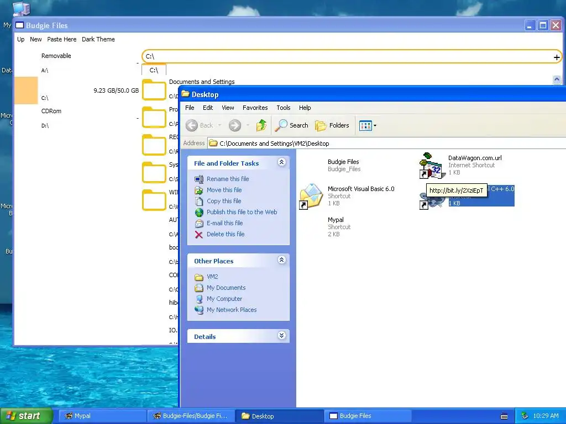Screen dimensions: 566x424
Task: Click Delete this file
Action: point(226,234)
